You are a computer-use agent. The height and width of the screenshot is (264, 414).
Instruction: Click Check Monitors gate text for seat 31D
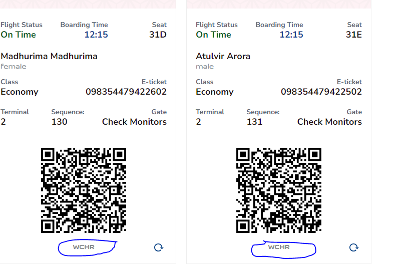coord(134,122)
